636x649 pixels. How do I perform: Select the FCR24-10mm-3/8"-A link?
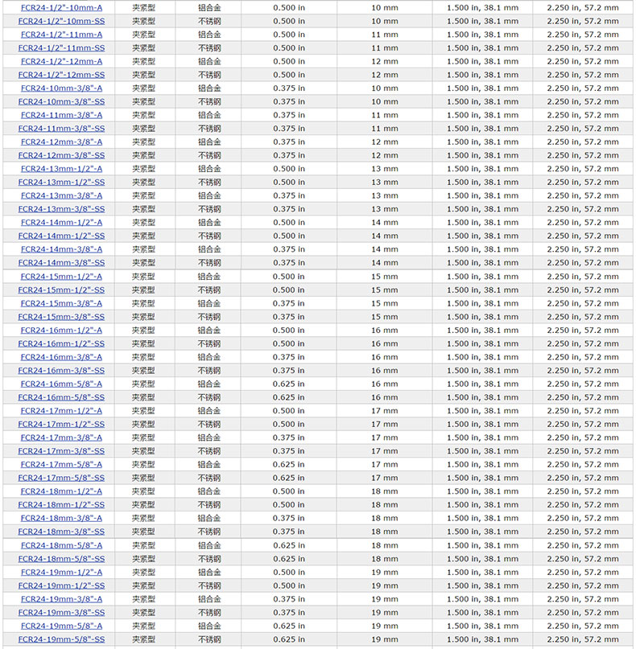(x=61, y=88)
